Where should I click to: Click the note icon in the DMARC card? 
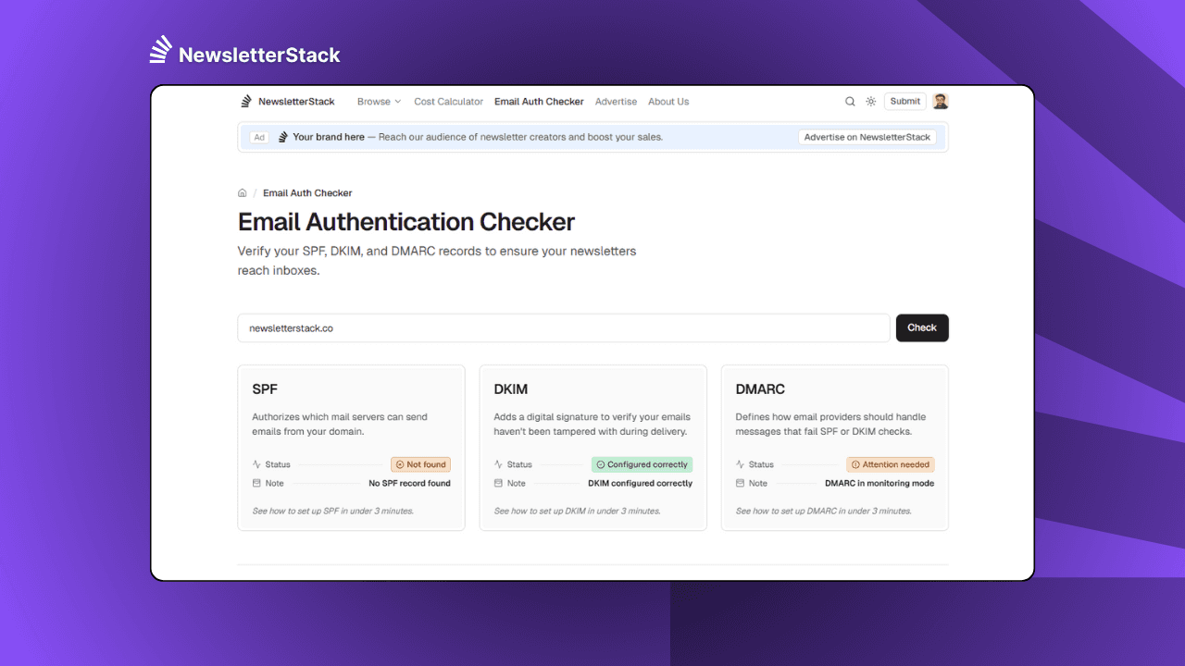[740, 483]
